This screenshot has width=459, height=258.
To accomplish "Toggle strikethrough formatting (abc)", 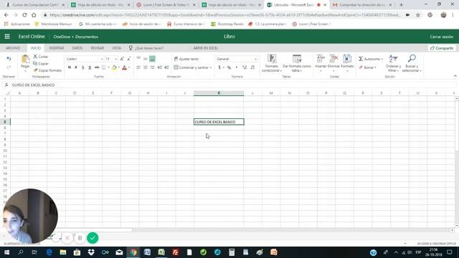I will pyautogui.click(x=97, y=67).
